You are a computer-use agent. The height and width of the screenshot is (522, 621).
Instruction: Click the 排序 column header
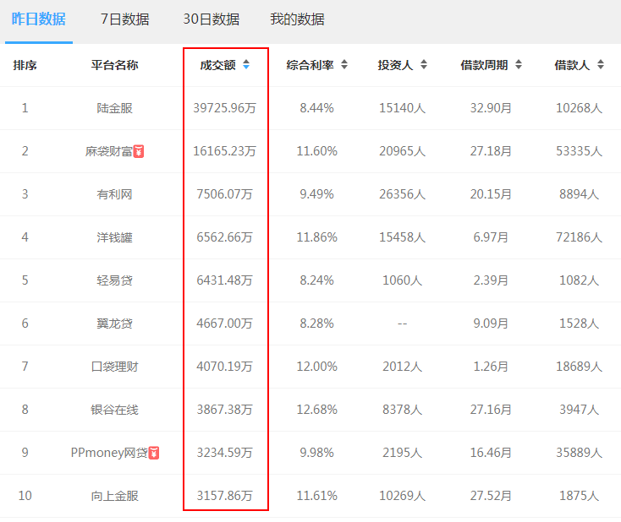click(25, 65)
